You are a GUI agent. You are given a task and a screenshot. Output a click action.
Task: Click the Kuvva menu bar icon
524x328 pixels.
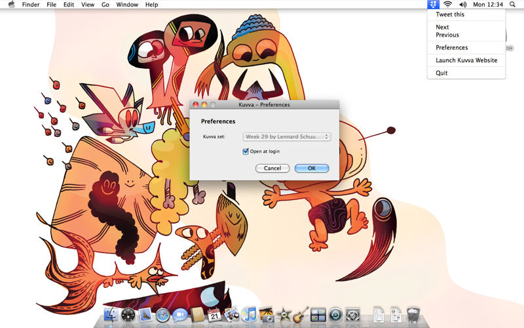(x=433, y=5)
